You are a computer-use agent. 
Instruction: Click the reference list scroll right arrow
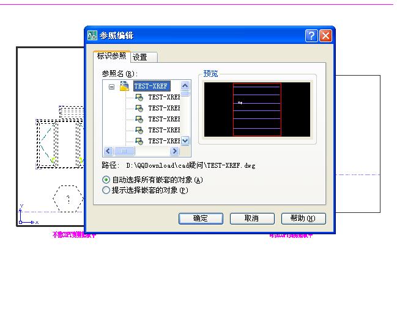coord(174,151)
